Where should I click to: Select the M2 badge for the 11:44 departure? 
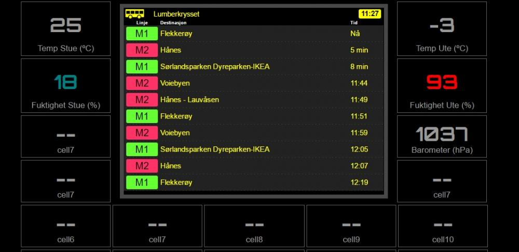pyautogui.click(x=142, y=83)
